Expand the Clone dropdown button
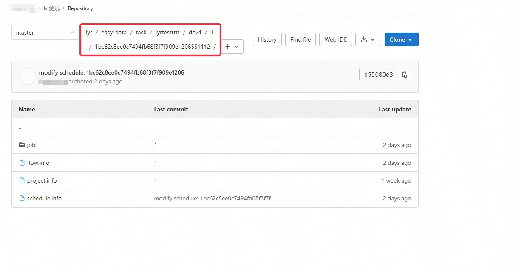Screen dimensions: 516x269 point(401,39)
